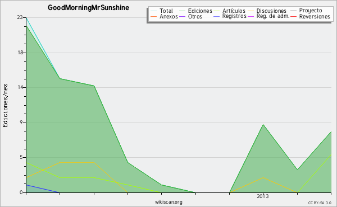337x207 pixels.
Task: Select the Discusiones legend label
Action: point(271,11)
